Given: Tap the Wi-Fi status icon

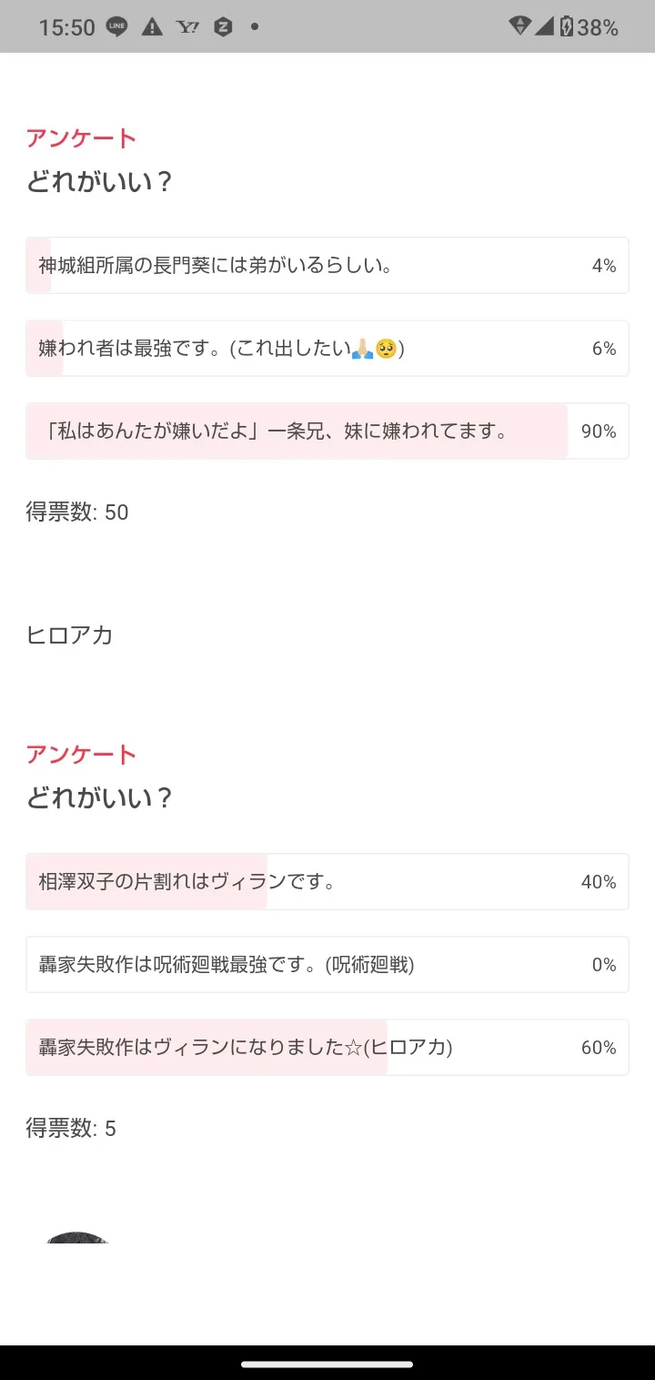Looking at the screenshot, I should (519, 26).
